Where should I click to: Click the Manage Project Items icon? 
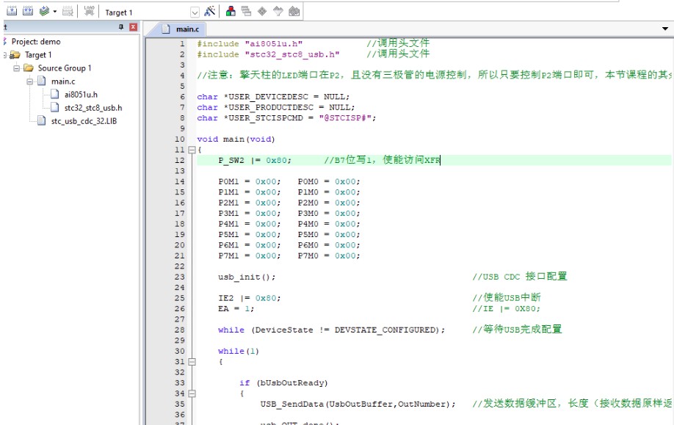[231, 11]
